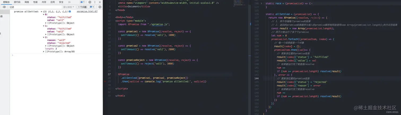The height and width of the screenshot is (115, 401).
Task: Expand [[Prototype]] under item 0
Action: point(46,23)
